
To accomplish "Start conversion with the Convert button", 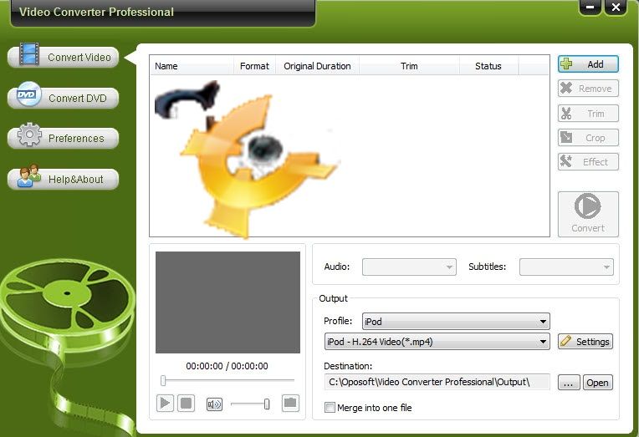I will click(x=588, y=214).
